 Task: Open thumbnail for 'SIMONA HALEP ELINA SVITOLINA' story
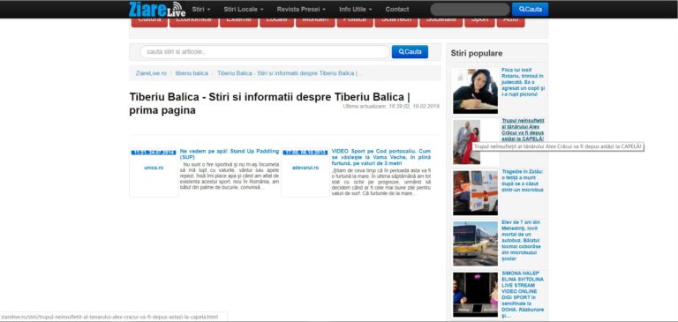click(x=475, y=295)
